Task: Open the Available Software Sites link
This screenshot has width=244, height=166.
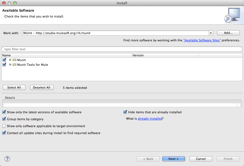Action: [x=202, y=40]
